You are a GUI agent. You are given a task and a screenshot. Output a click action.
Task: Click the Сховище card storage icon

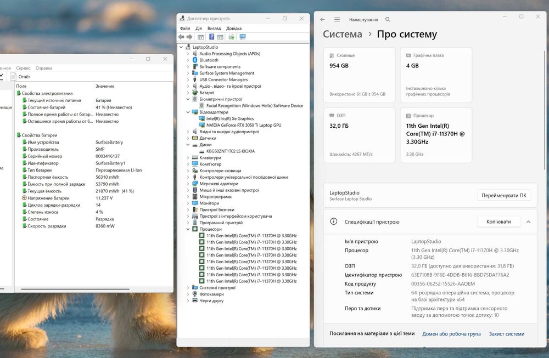tap(332, 55)
